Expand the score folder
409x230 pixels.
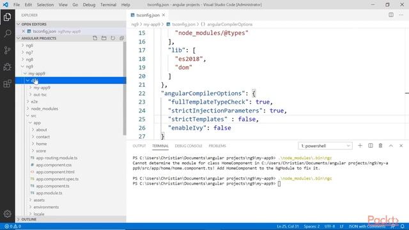click(41, 151)
